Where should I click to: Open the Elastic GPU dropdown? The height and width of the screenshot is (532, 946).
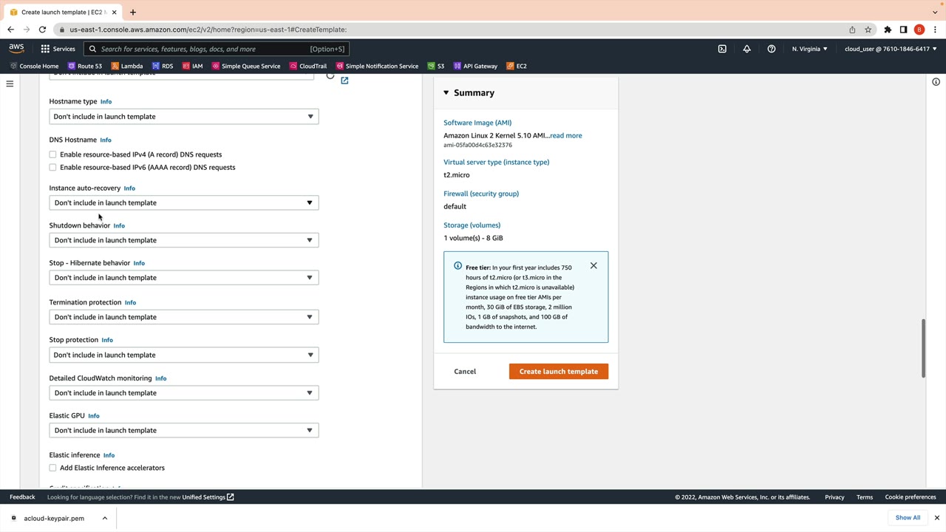pos(184,430)
